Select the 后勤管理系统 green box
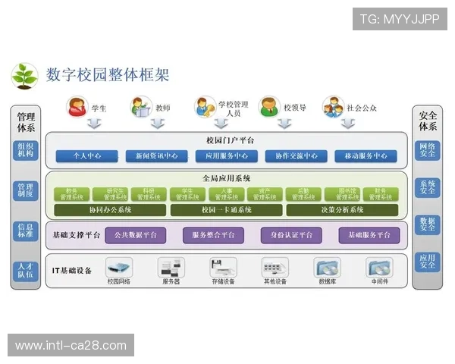Viewport: 455px width, 364px height. pos(303,194)
